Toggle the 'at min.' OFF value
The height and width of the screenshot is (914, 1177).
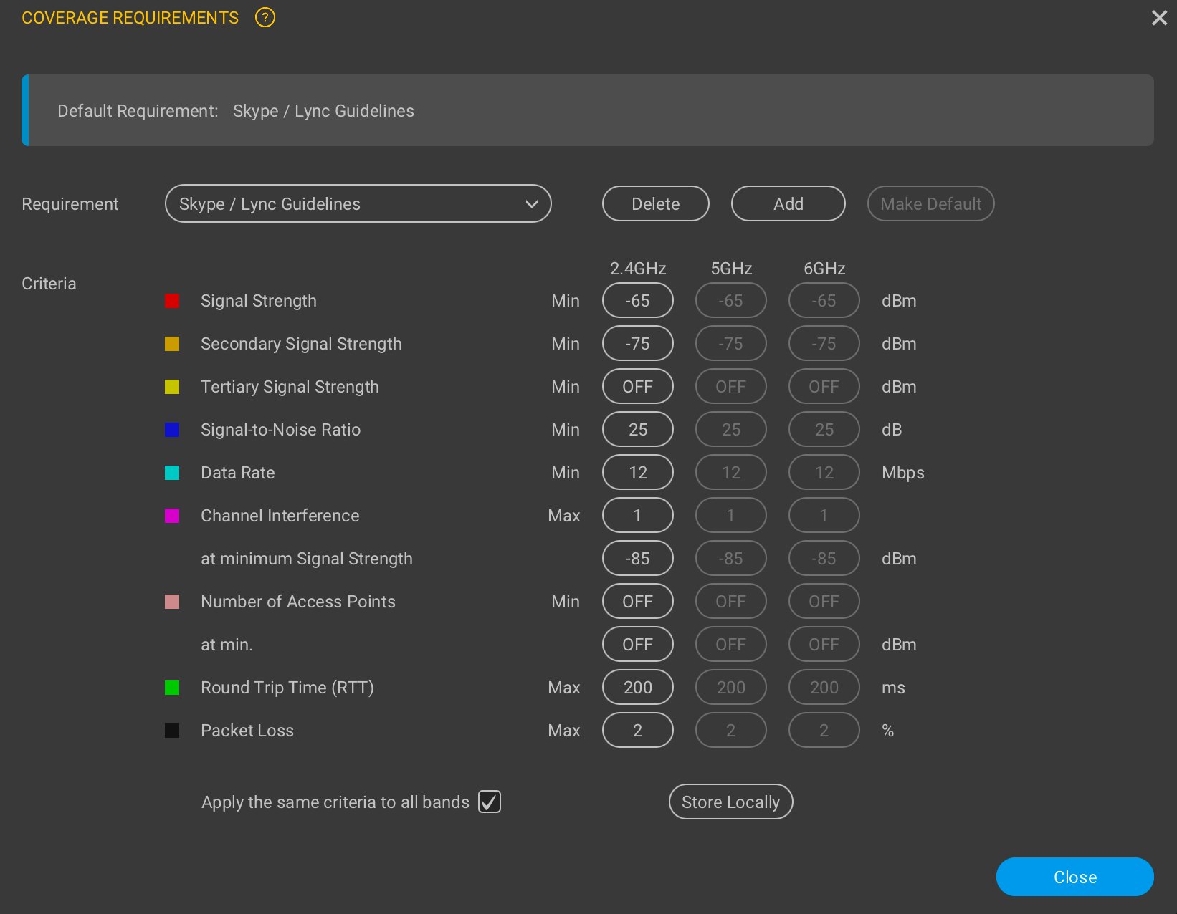(637, 644)
